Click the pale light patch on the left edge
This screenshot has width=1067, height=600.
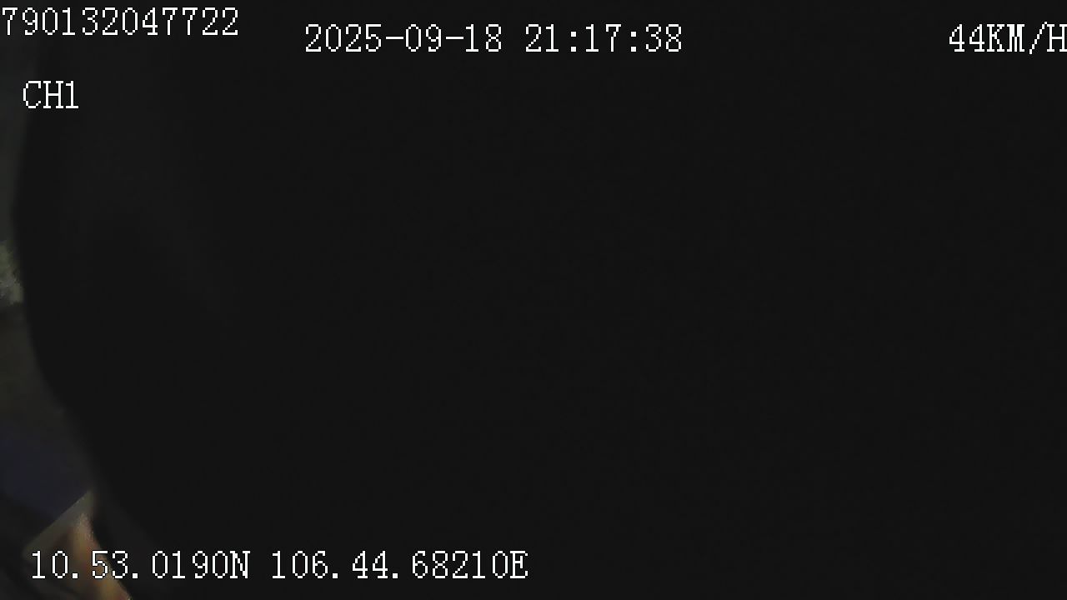[8, 271]
